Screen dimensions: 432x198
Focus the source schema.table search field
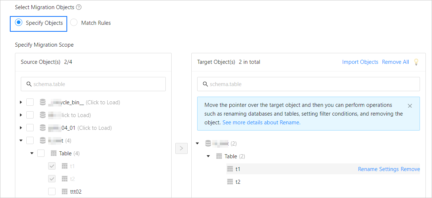[93, 84]
